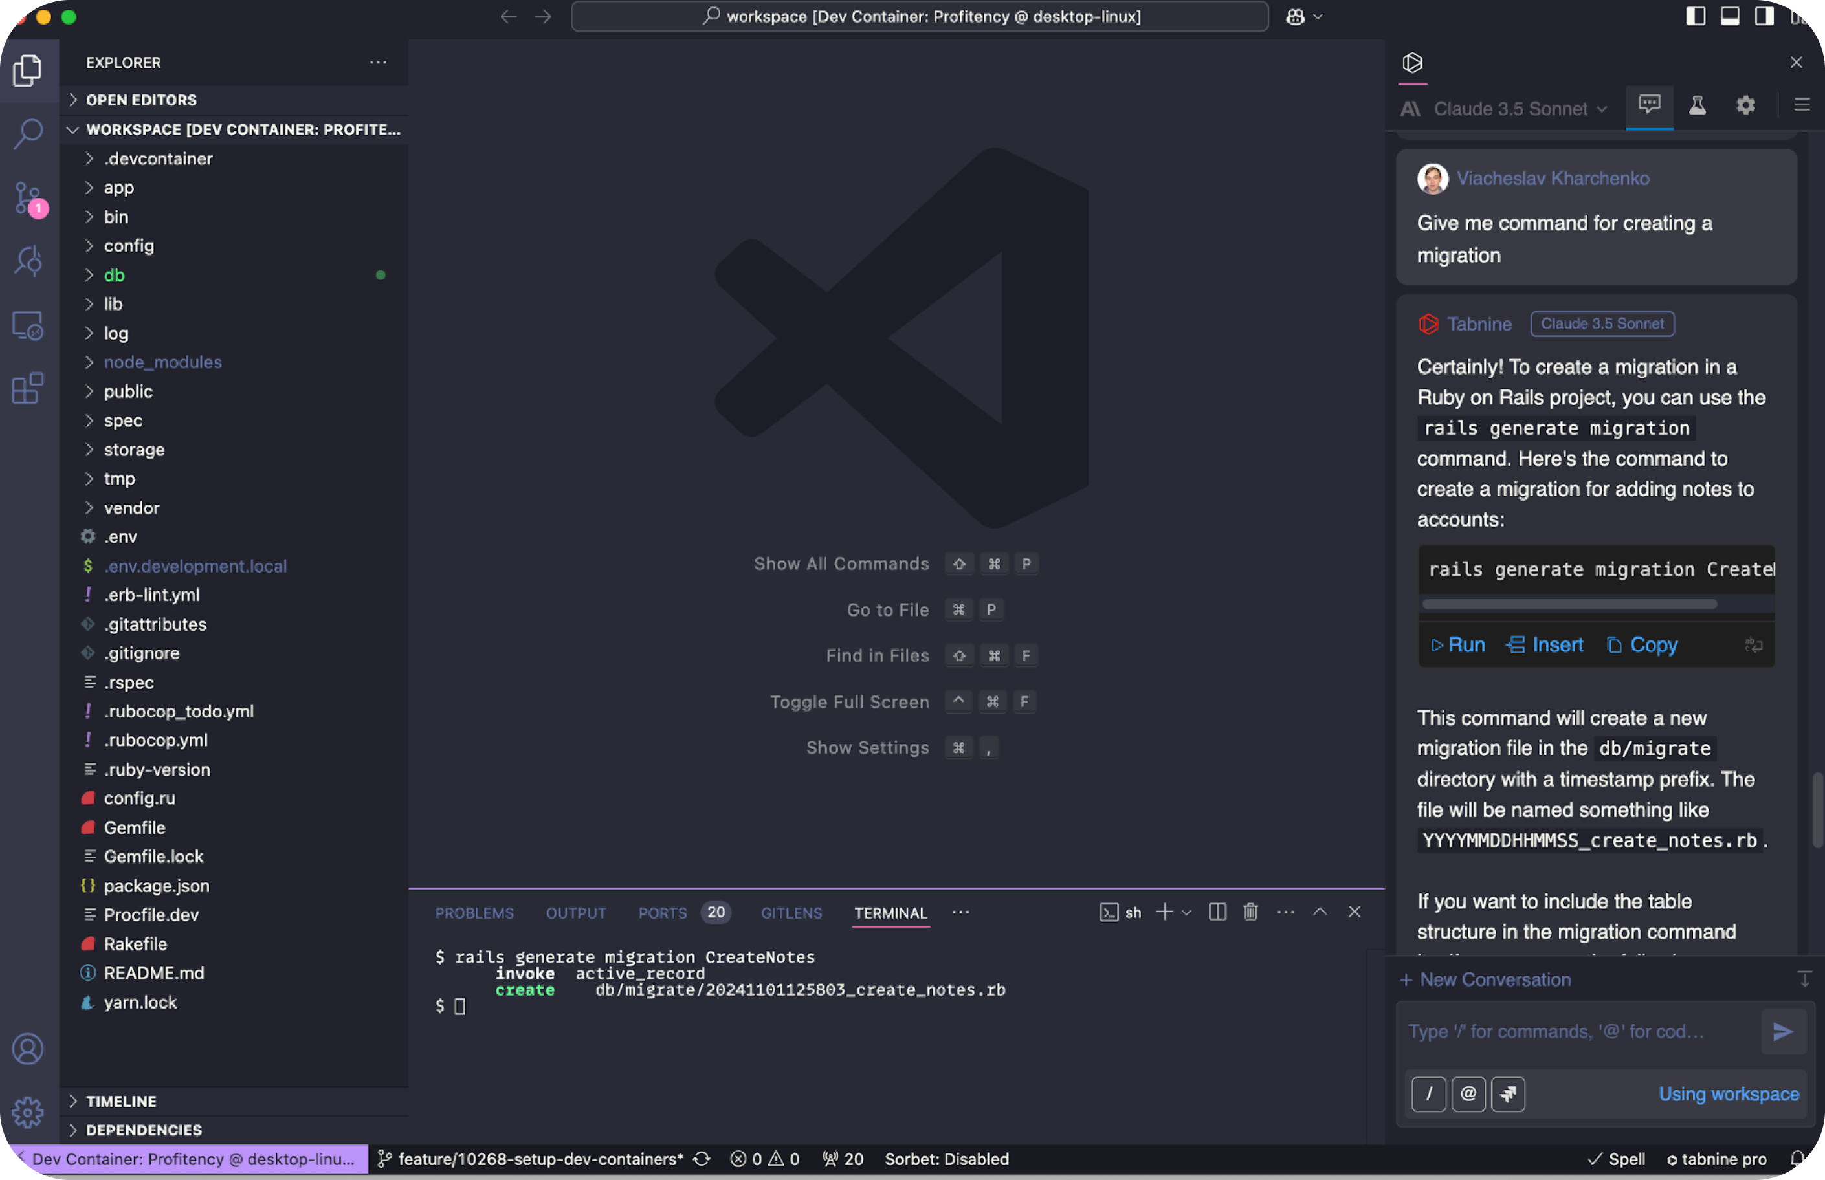Send the chat message arrow
Screen dimensions: 1825x1180
[1783, 1031]
